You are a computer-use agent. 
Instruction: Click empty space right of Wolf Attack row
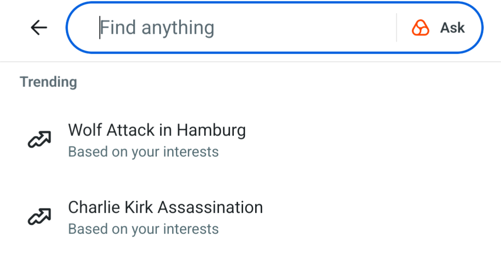(371, 139)
